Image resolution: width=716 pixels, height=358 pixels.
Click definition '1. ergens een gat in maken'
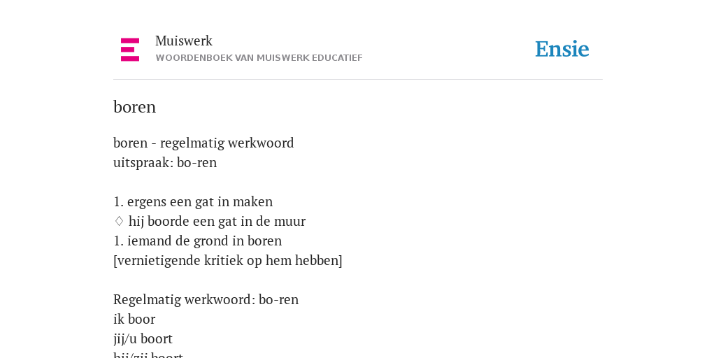(193, 202)
